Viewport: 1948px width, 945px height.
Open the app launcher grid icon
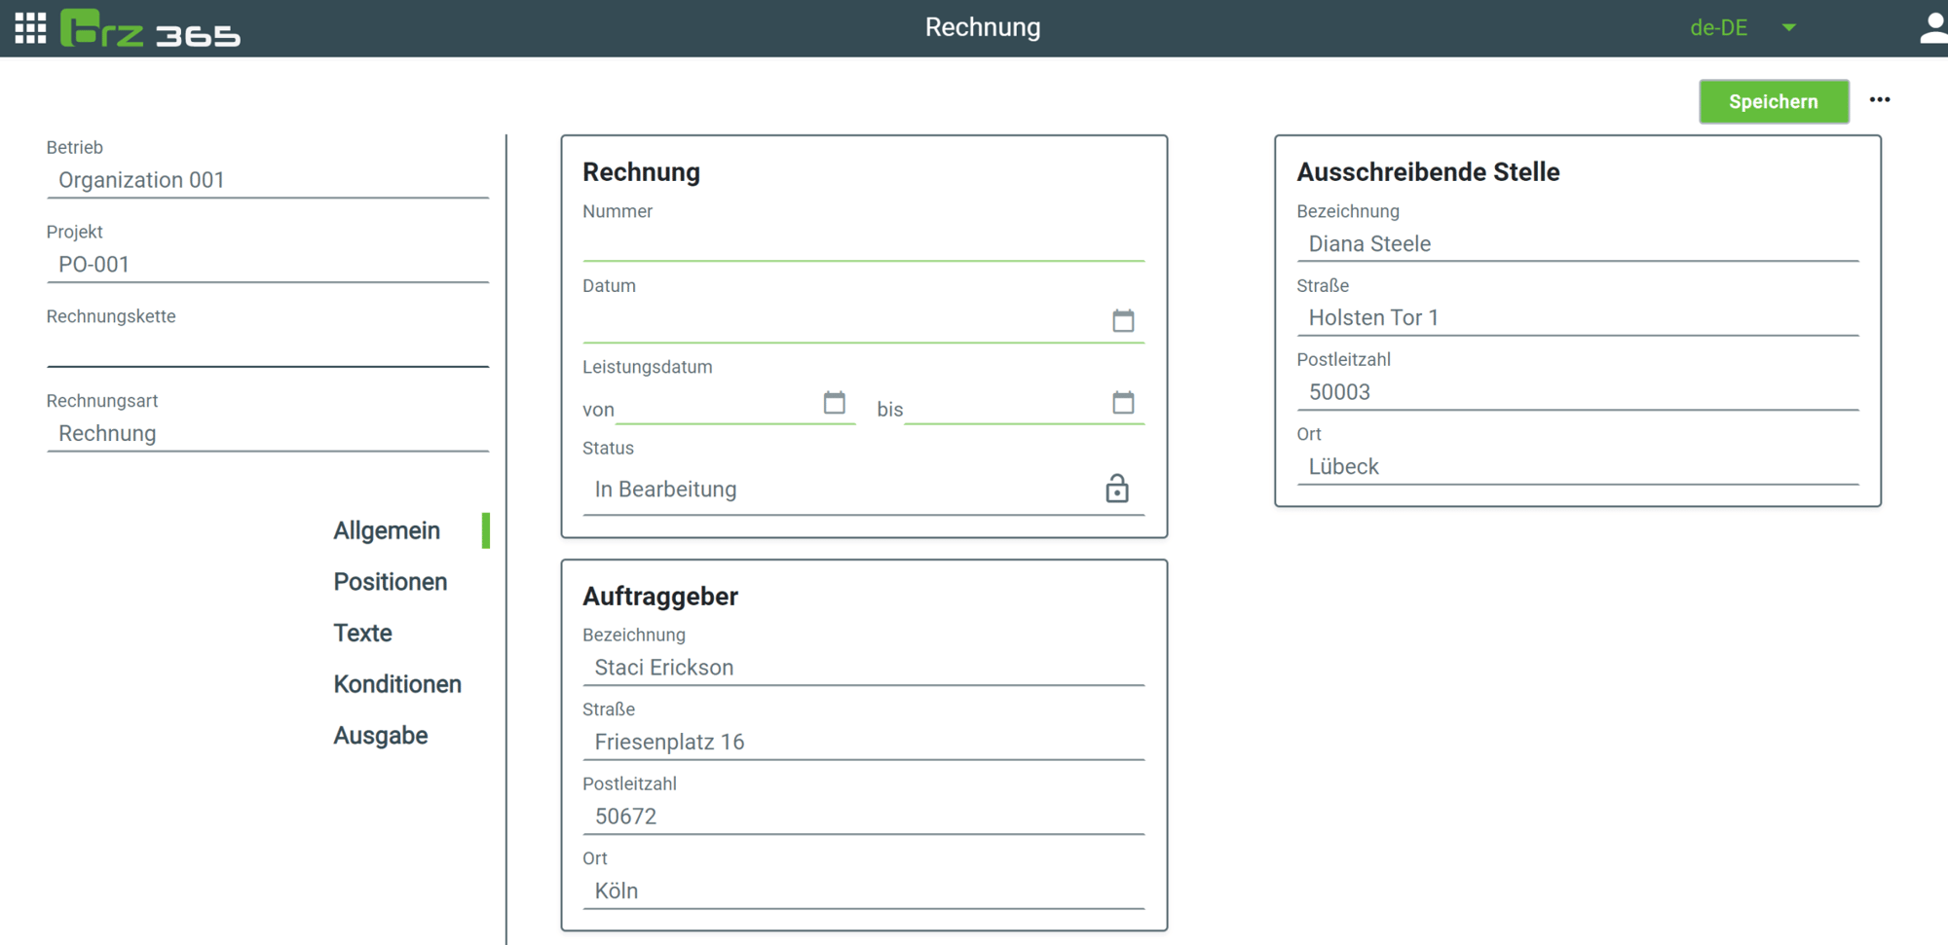pyautogui.click(x=30, y=28)
